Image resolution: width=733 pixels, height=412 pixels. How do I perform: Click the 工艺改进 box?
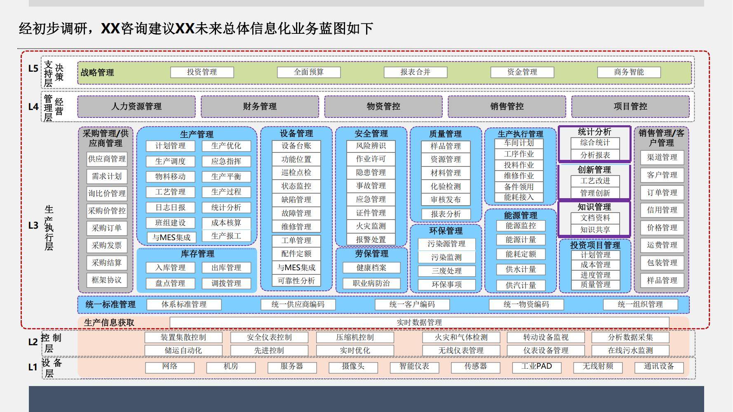coord(595,181)
